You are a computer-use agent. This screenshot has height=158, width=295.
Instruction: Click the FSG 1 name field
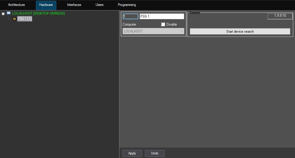point(162,16)
